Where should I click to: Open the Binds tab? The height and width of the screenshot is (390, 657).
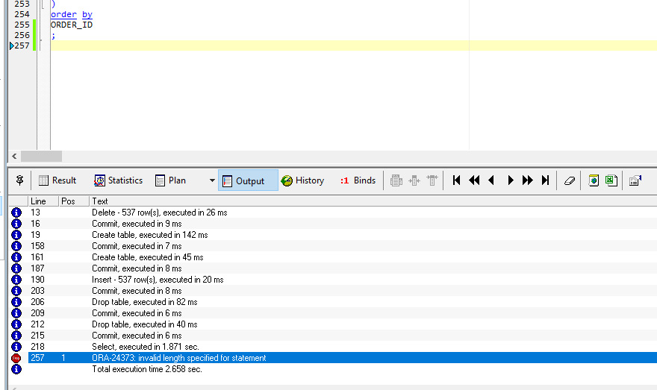[358, 180]
